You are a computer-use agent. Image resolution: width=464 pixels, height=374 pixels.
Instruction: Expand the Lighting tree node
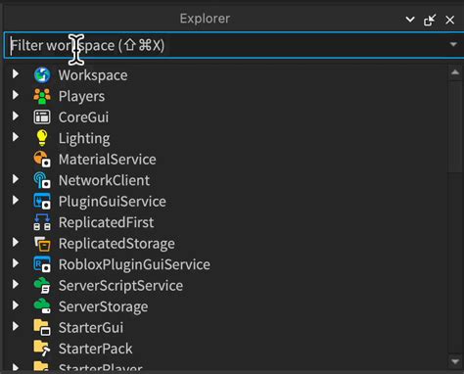pyautogui.click(x=16, y=137)
